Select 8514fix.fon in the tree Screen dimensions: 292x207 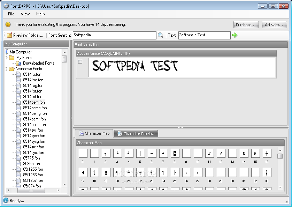coord(32,74)
